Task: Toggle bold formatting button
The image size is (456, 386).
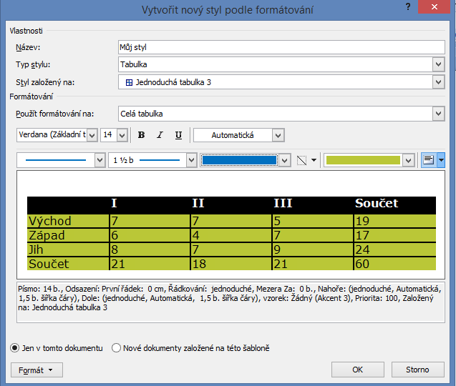Action: 141,135
